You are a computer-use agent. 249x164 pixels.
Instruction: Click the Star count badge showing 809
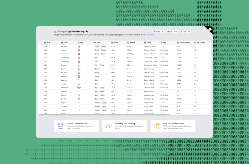pyautogui.click(x=176, y=31)
